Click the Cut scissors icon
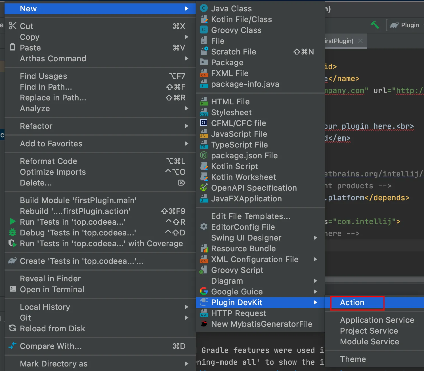424x371 pixels. coord(12,26)
